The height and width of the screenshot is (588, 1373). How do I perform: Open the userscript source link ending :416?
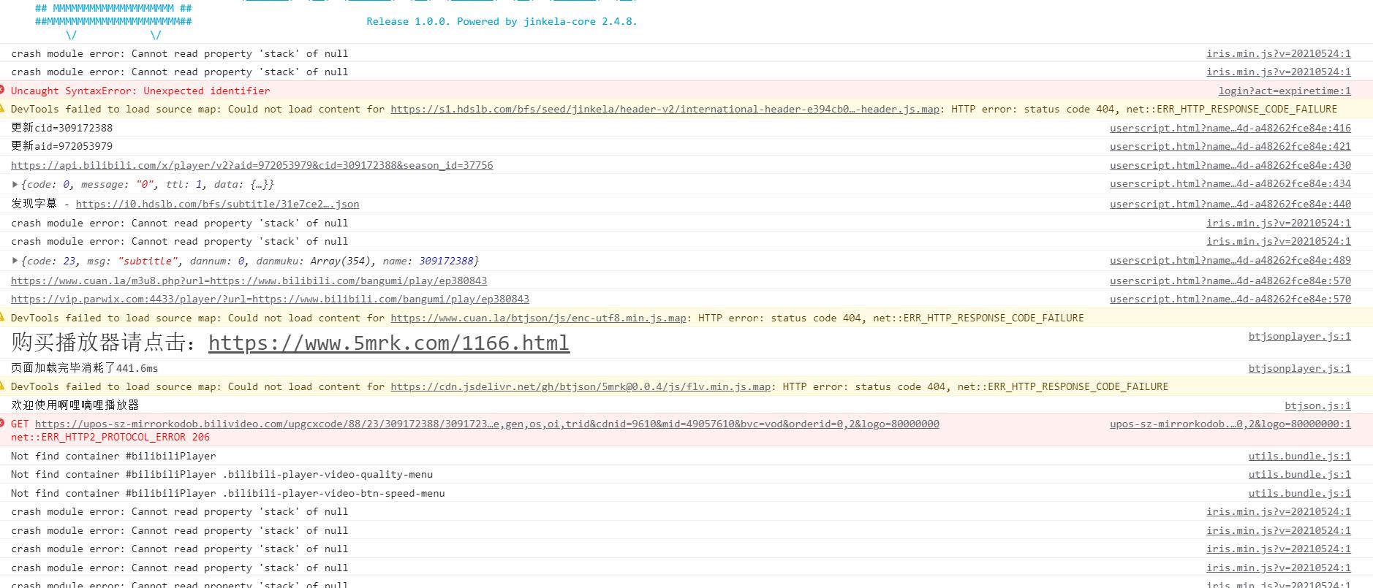(1230, 128)
